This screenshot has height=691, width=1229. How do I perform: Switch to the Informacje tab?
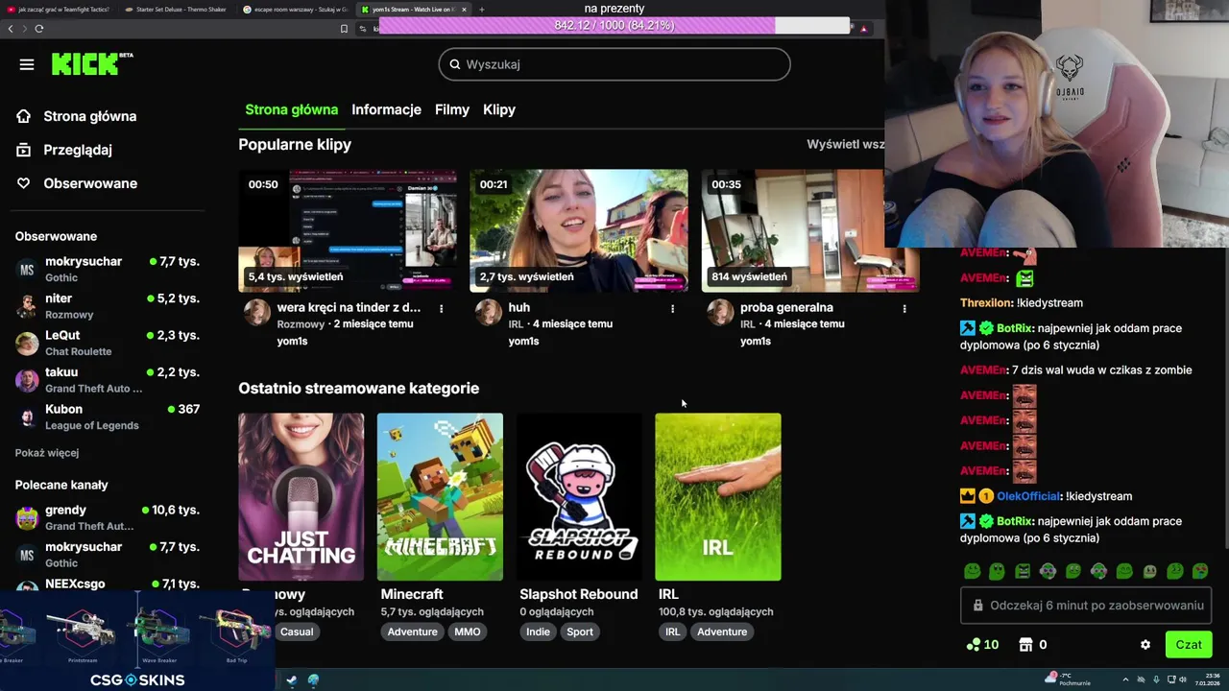coord(386,109)
